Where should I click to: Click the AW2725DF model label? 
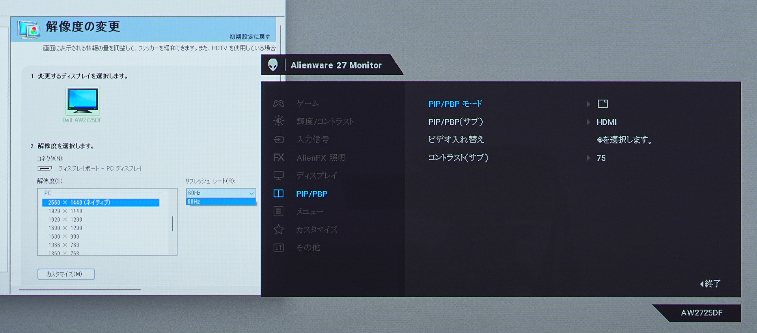(x=702, y=313)
